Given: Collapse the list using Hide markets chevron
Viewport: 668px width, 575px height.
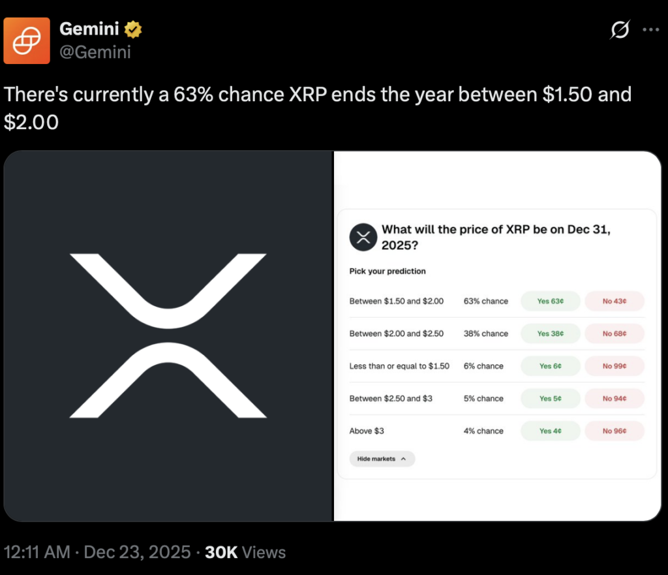Looking at the screenshot, I should coord(382,459).
